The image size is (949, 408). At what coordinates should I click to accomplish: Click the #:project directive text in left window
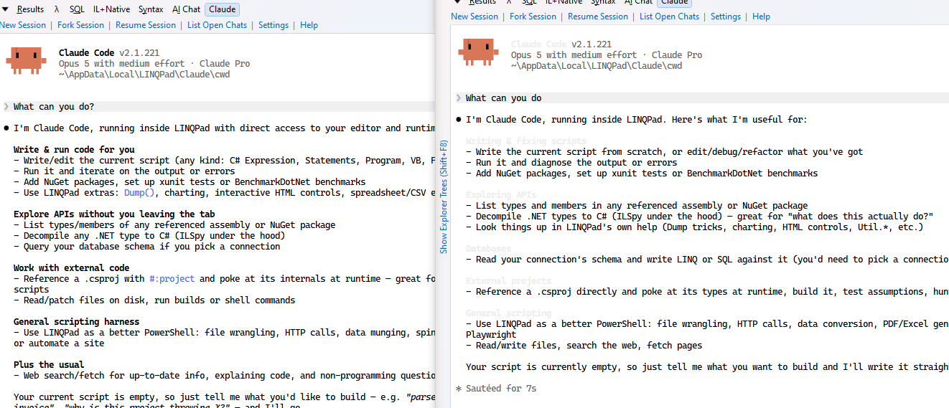pyautogui.click(x=172, y=279)
